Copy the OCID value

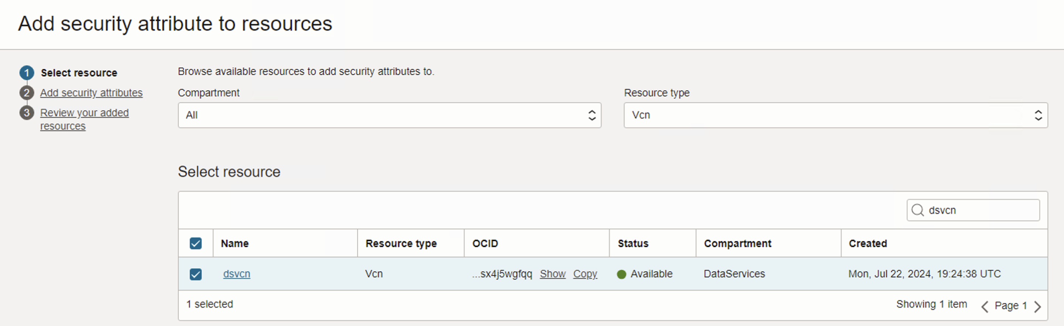[x=585, y=274]
